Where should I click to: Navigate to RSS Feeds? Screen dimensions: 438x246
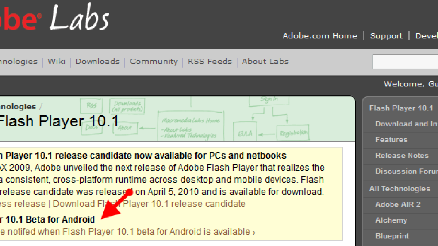pyautogui.click(x=210, y=61)
